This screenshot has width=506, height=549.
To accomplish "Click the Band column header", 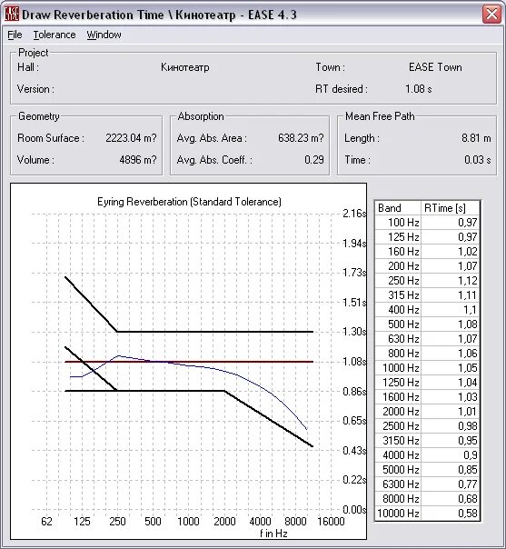I will click(398, 208).
